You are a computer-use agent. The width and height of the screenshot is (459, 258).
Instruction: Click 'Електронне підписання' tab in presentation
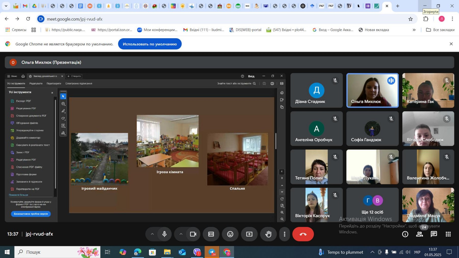tap(79, 83)
